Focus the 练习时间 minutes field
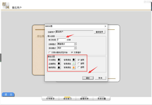The width and height of the screenshot is (152, 105). (61, 40)
